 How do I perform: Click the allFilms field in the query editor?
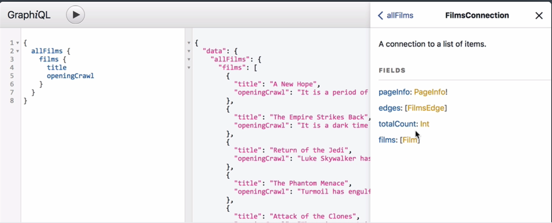click(47, 51)
